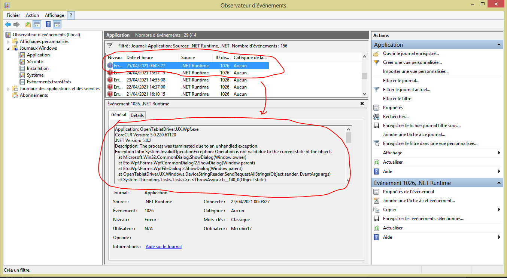The height and width of the screenshot is (278, 507).
Task: Select the event dated 22/04/2021 14:37:00
Action: pyautogui.click(x=187, y=87)
